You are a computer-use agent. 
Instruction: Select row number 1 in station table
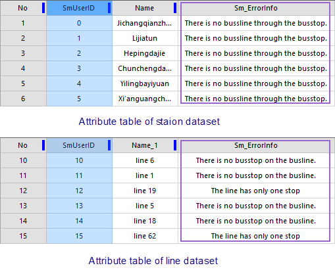23,23
